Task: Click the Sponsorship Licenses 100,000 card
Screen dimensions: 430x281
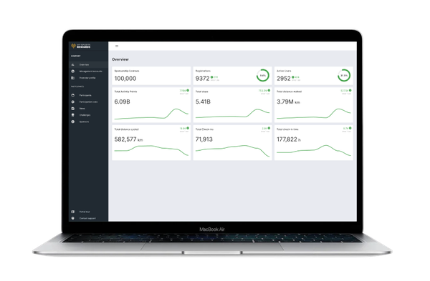Action: point(151,76)
